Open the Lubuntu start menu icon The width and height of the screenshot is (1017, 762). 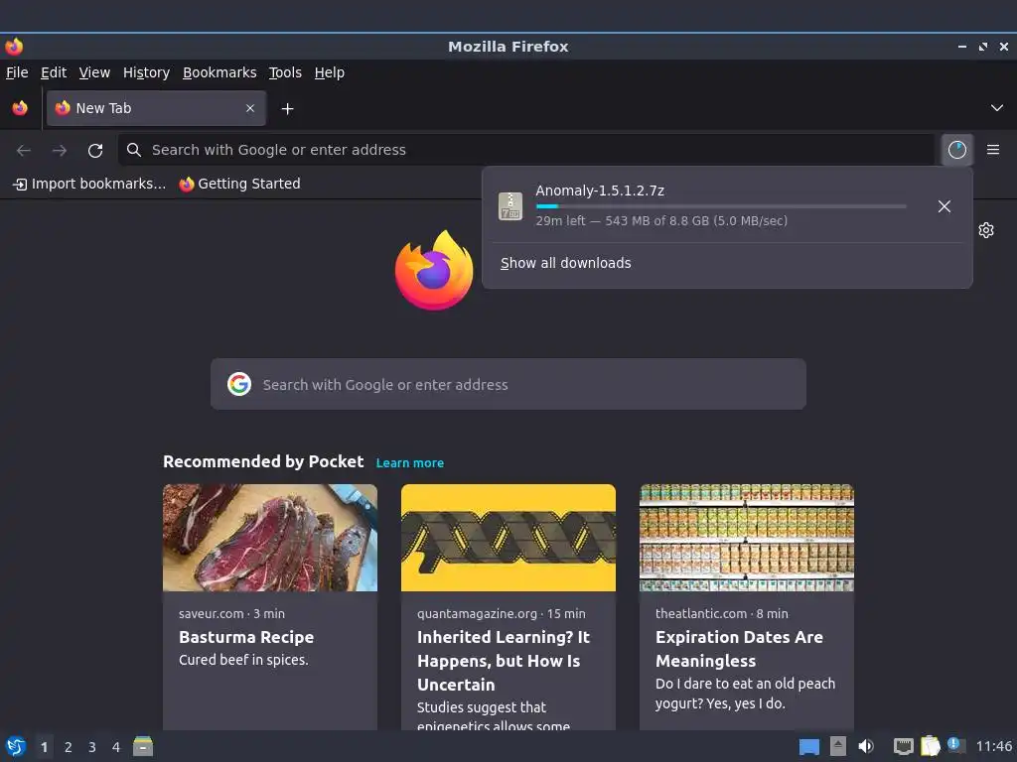click(16, 747)
